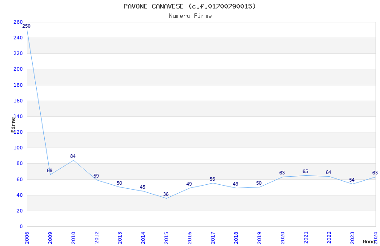Click the data label 45 for 2014
Viewport: 380px width, 246px height.
(143, 187)
